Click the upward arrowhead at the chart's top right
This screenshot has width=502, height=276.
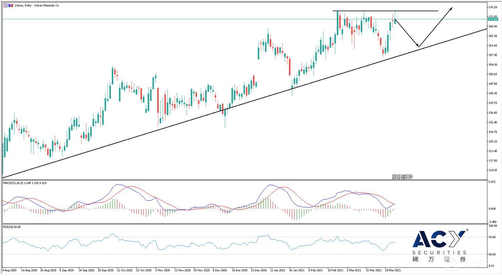tap(451, 8)
